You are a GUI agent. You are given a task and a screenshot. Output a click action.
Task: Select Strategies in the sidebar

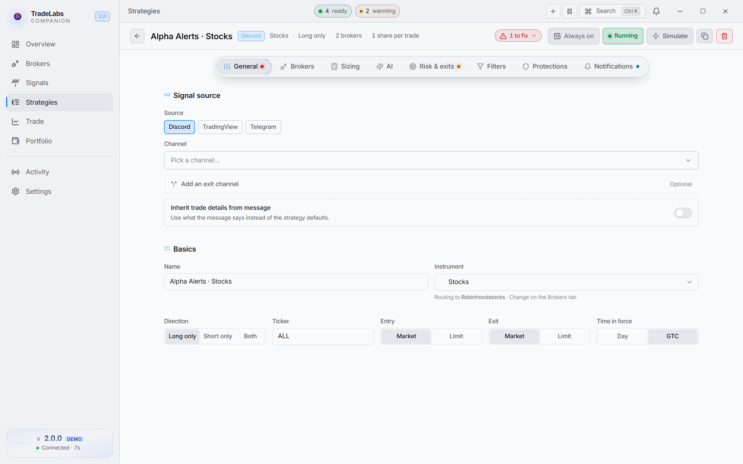(x=60, y=102)
